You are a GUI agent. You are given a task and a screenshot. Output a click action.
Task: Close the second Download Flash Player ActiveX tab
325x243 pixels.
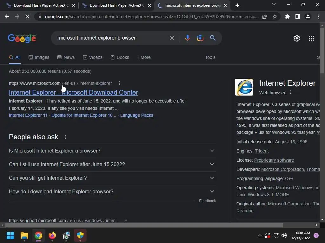click(x=149, y=5)
